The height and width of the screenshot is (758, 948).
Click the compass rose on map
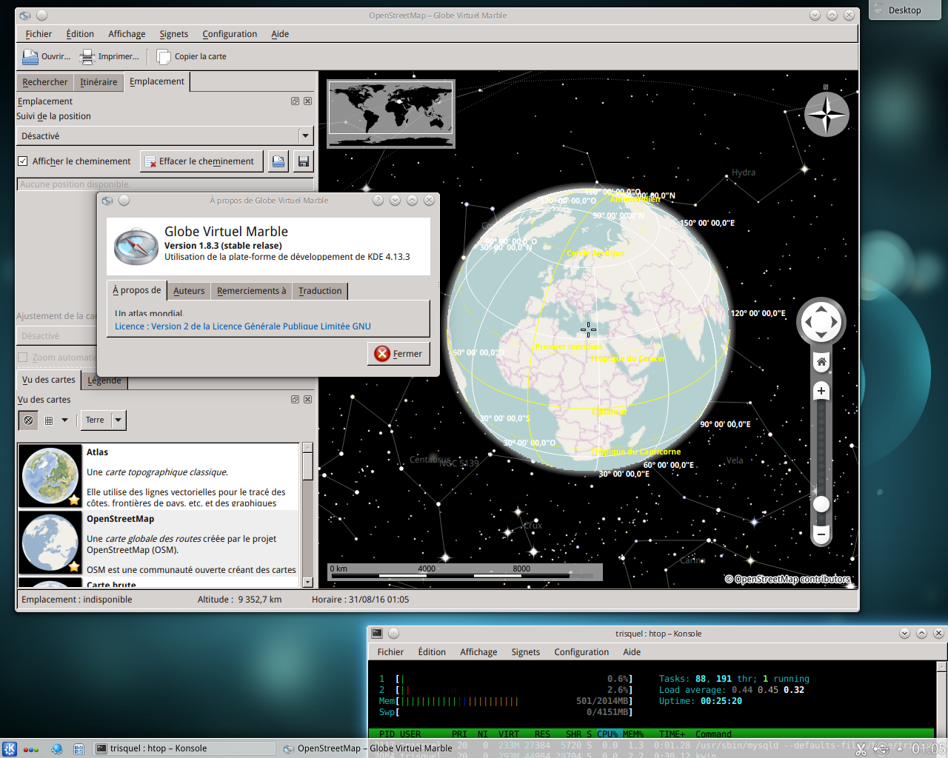click(x=827, y=114)
